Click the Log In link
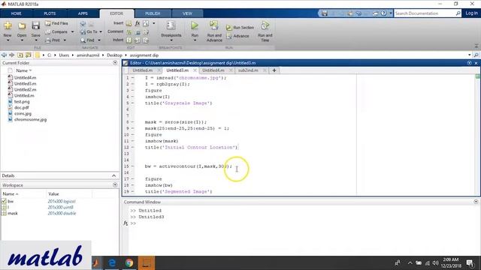This screenshot has width=481, height=270. (x=471, y=13)
